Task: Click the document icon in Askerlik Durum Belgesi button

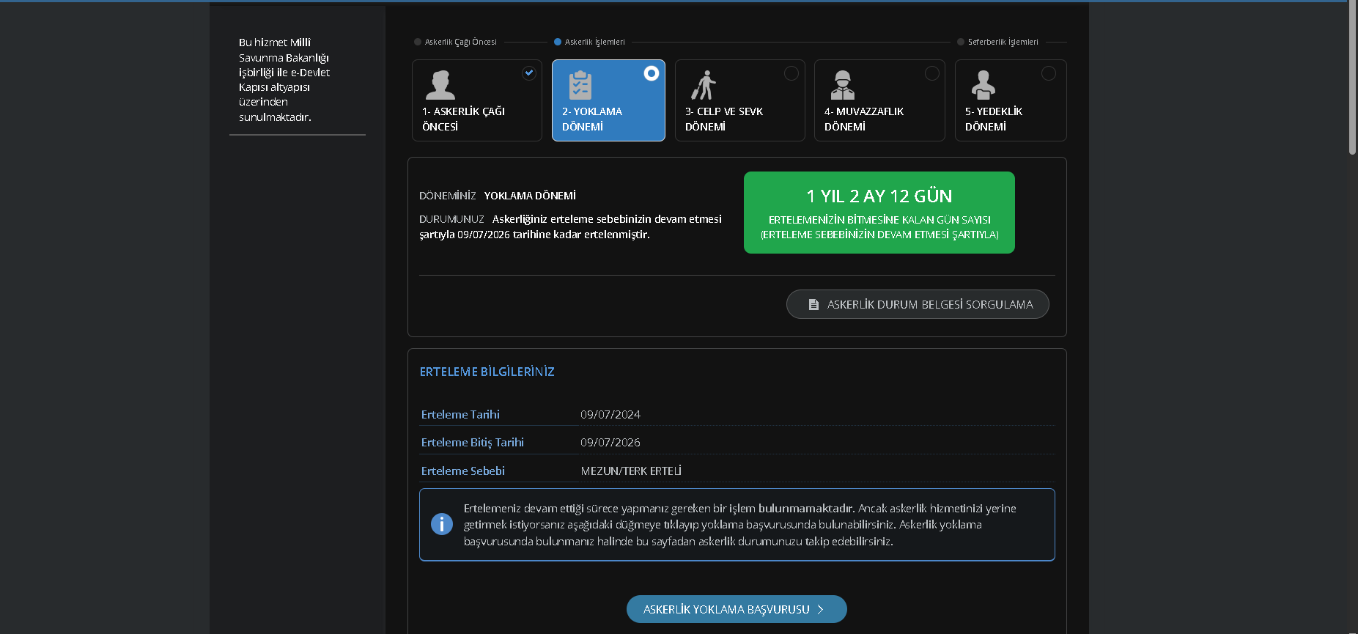Action: click(x=813, y=304)
